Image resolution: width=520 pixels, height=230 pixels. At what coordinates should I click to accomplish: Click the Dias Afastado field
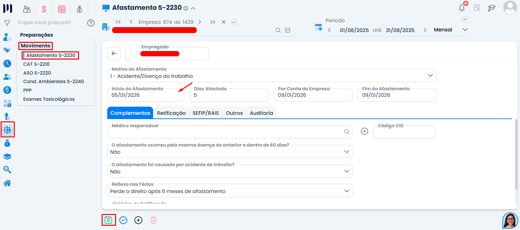229,95
